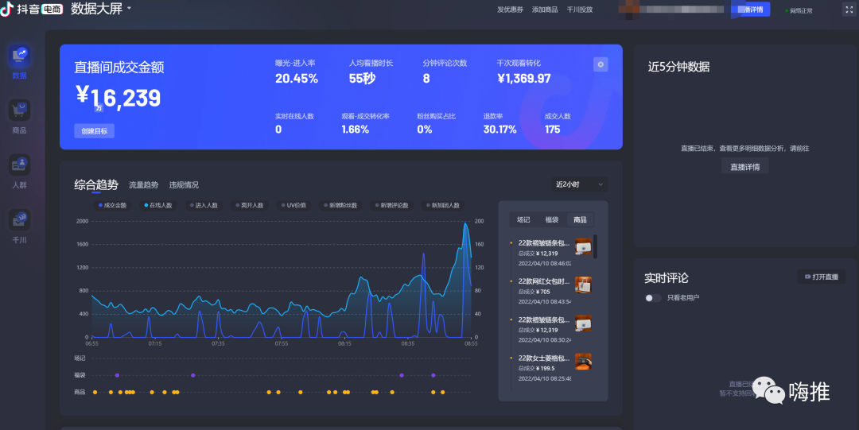The height and width of the screenshot is (430, 859).
Task: Open the 千川 sidebar icon
Action: tap(19, 220)
